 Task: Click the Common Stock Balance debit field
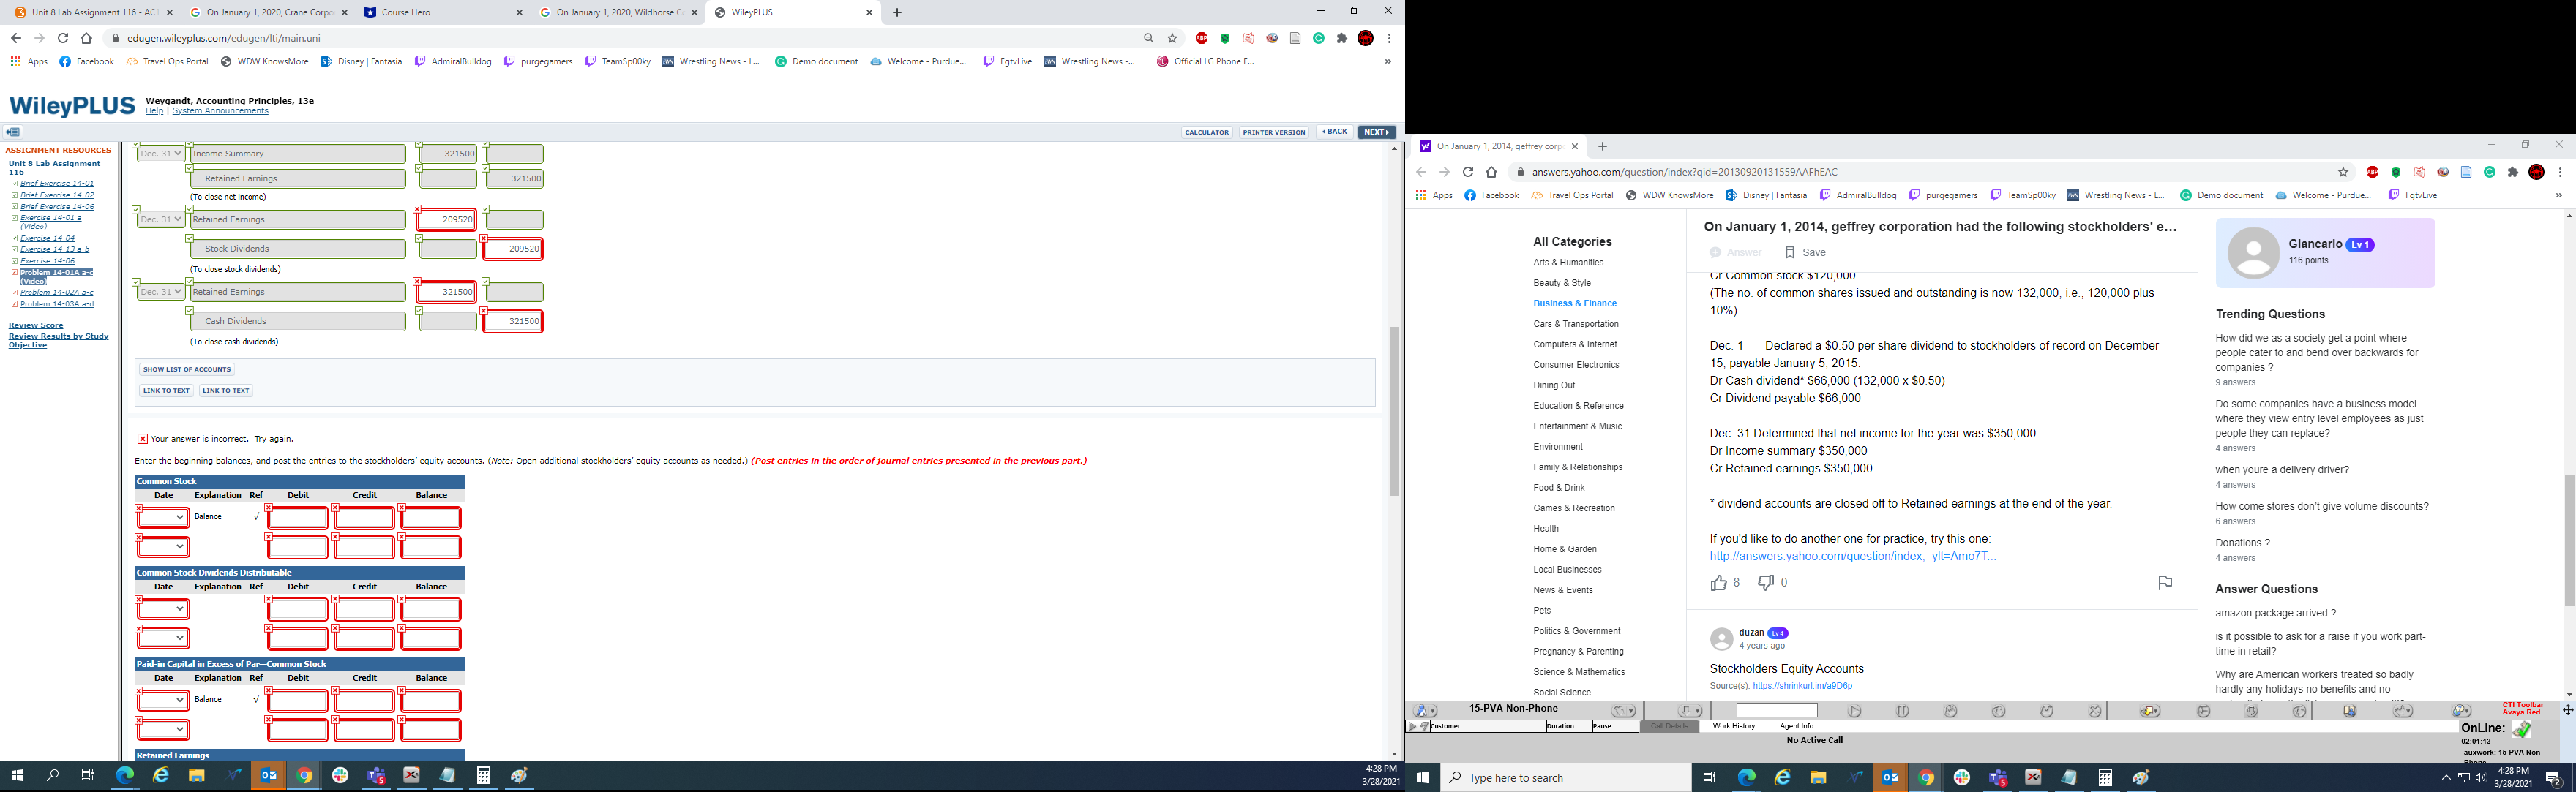[298, 518]
